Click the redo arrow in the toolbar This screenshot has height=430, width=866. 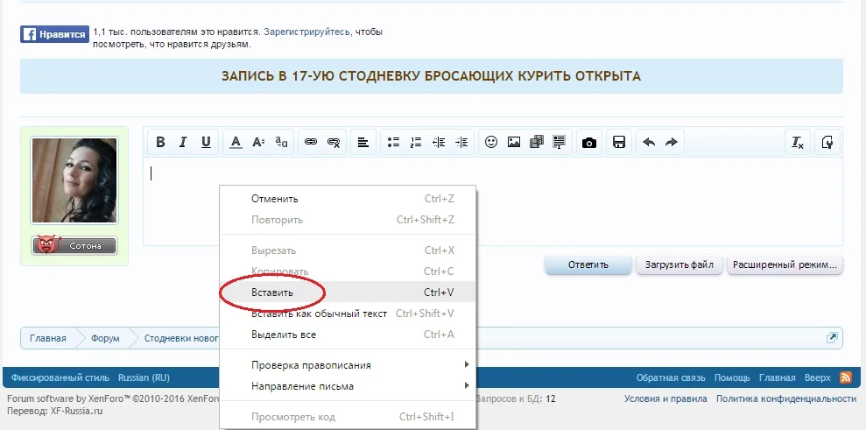[671, 142]
